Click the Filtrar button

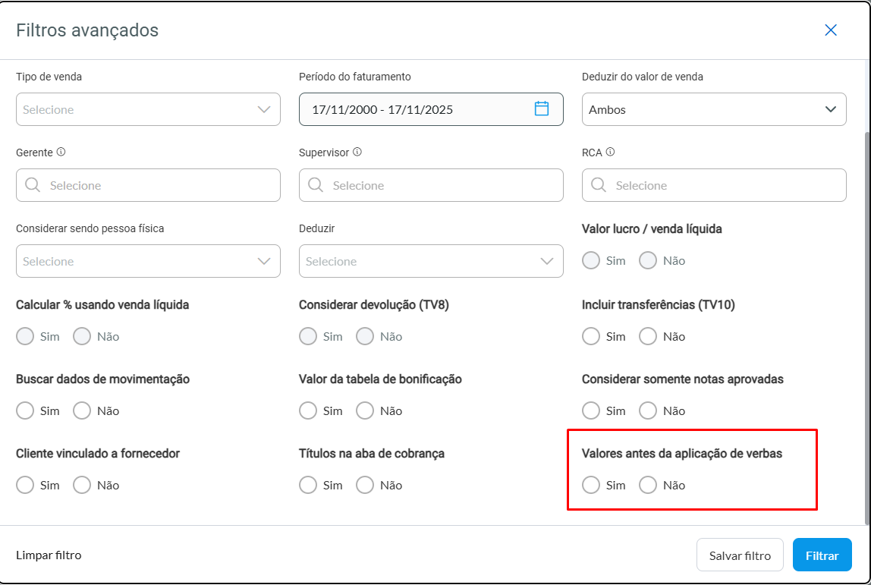tap(822, 555)
